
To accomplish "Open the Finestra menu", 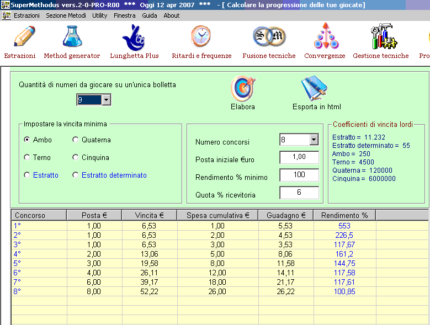I will [125, 15].
